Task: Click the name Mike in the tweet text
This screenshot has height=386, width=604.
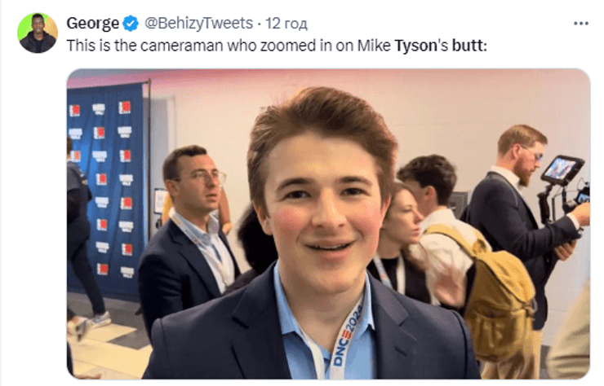Action: (x=376, y=46)
